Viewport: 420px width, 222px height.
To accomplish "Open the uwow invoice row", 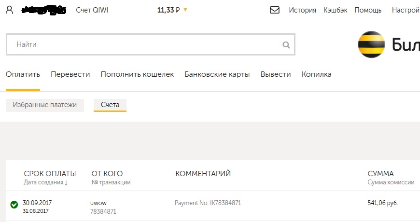I will pos(213,206).
